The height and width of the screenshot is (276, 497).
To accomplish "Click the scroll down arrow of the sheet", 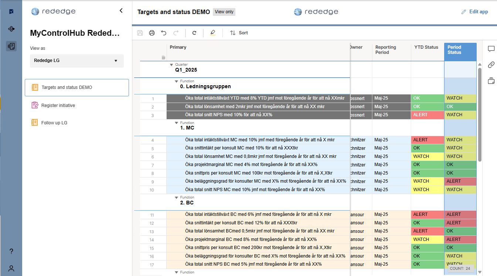I will 480,272.
